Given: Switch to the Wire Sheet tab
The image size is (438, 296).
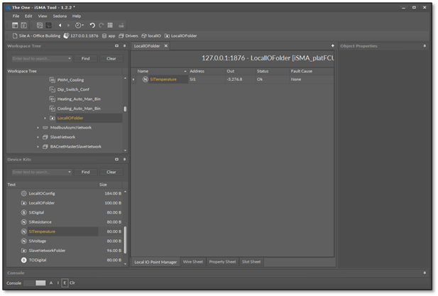Looking at the screenshot, I should pos(192,262).
